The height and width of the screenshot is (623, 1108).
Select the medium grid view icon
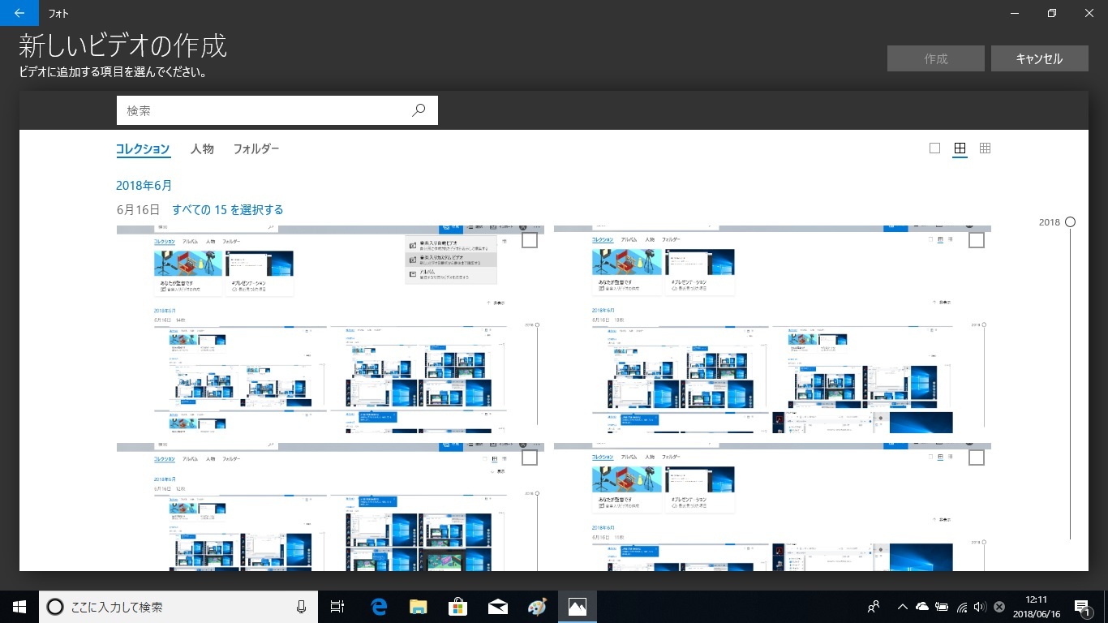pyautogui.click(x=960, y=148)
